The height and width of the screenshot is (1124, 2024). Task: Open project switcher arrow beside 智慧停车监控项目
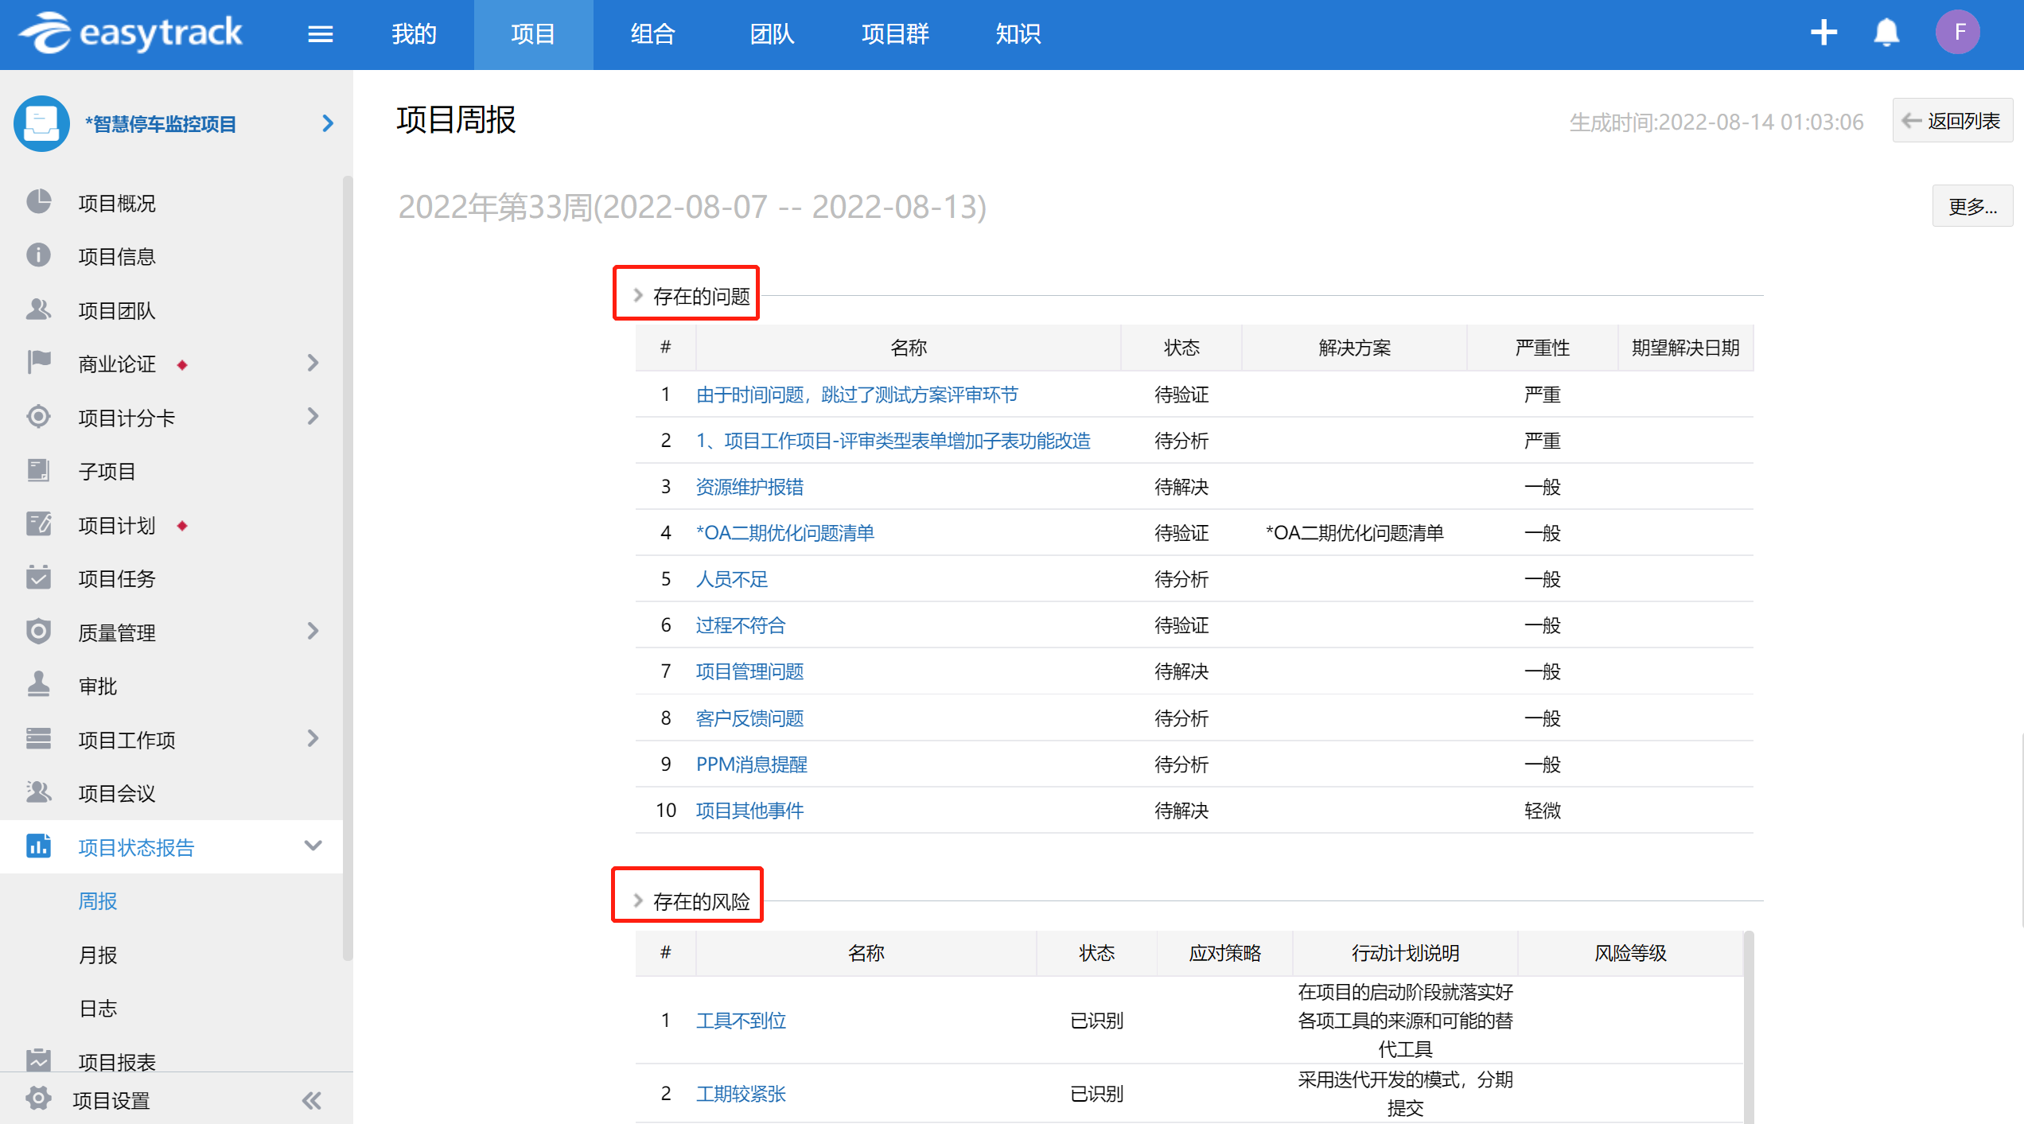click(327, 123)
